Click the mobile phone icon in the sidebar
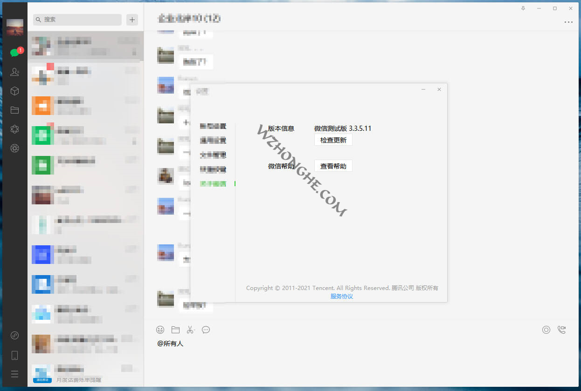The image size is (581, 391). pos(15,355)
